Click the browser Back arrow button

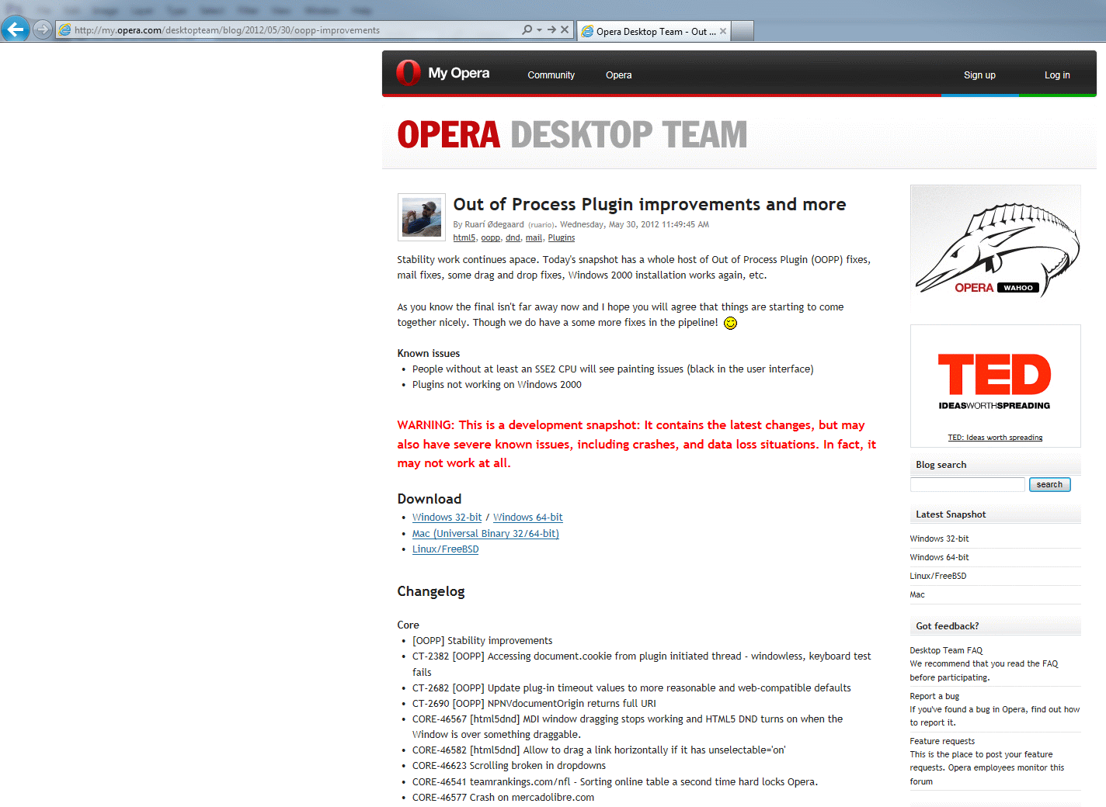click(x=15, y=29)
